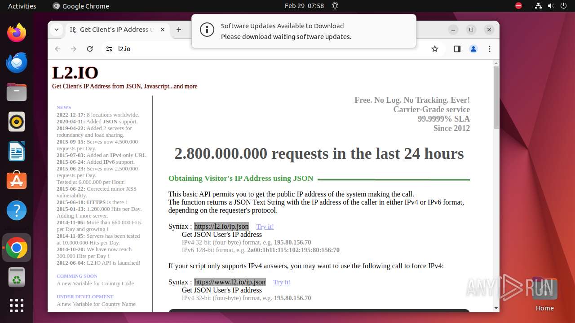
Task: Click the L2.IO site logo heading
Action: coord(75,73)
